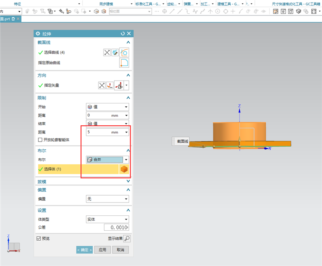The width and height of the screenshot is (322, 266).
Task: Click the 公差 tolerance field 0.0010
Action: pyautogui.click(x=116, y=227)
